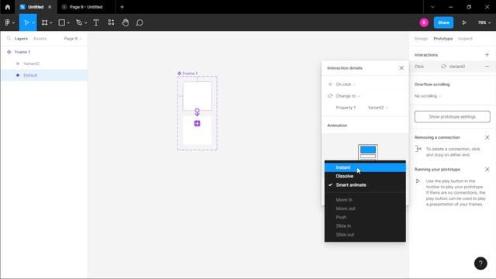The width and height of the screenshot is (496, 279).
Task: Open the help question mark button
Action: coord(480,263)
